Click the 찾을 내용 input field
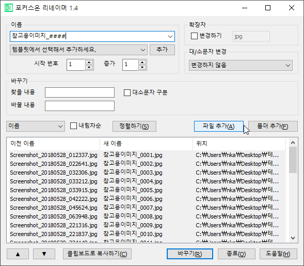The image size is (304, 266). 79,92
